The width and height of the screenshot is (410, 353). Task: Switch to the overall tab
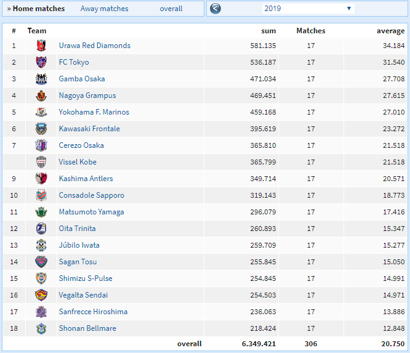(x=171, y=9)
